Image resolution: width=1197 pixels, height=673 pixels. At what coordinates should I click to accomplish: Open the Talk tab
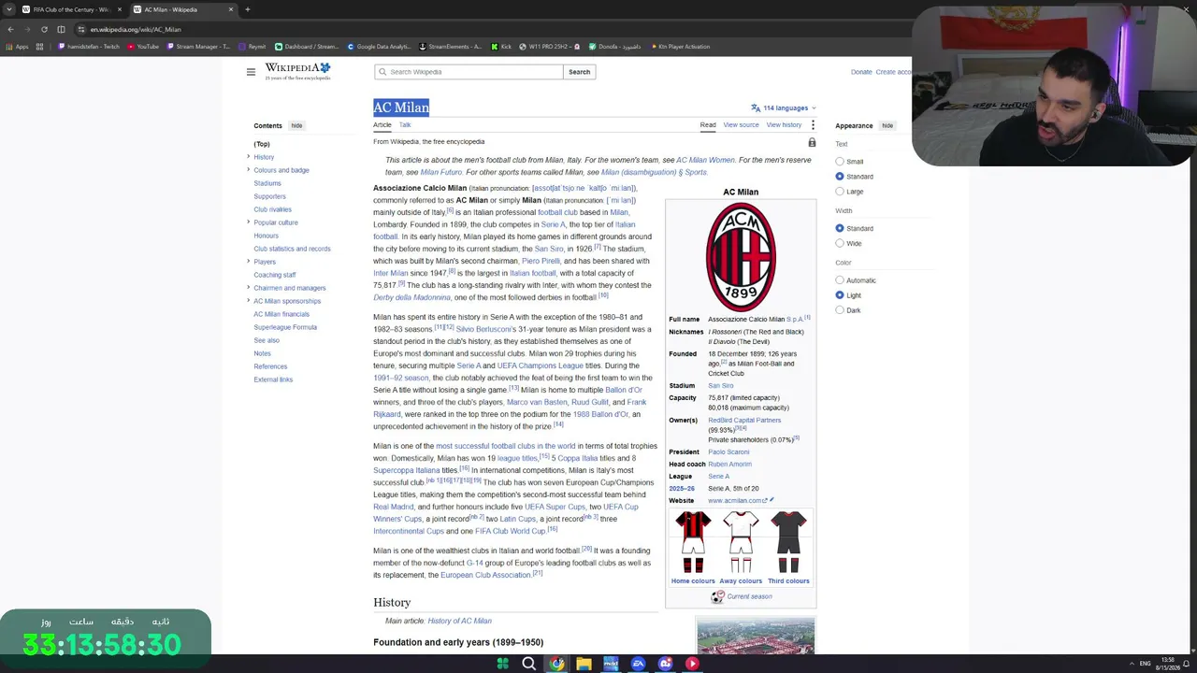point(405,125)
